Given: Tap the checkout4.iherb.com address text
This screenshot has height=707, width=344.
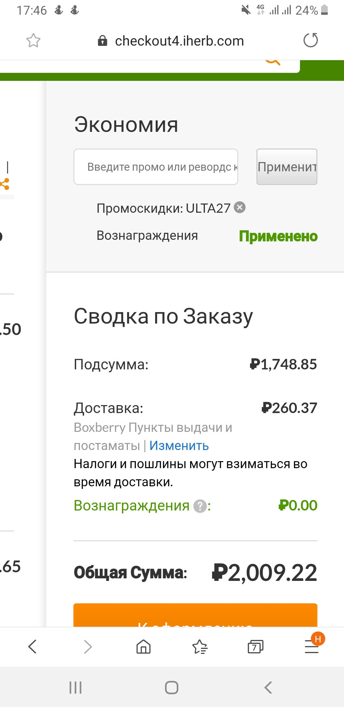Looking at the screenshot, I should click(x=179, y=41).
